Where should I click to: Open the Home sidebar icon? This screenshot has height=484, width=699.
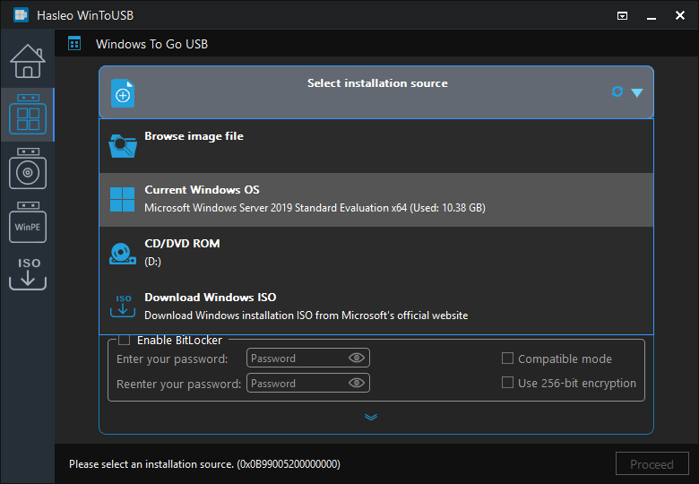coord(28,61)
